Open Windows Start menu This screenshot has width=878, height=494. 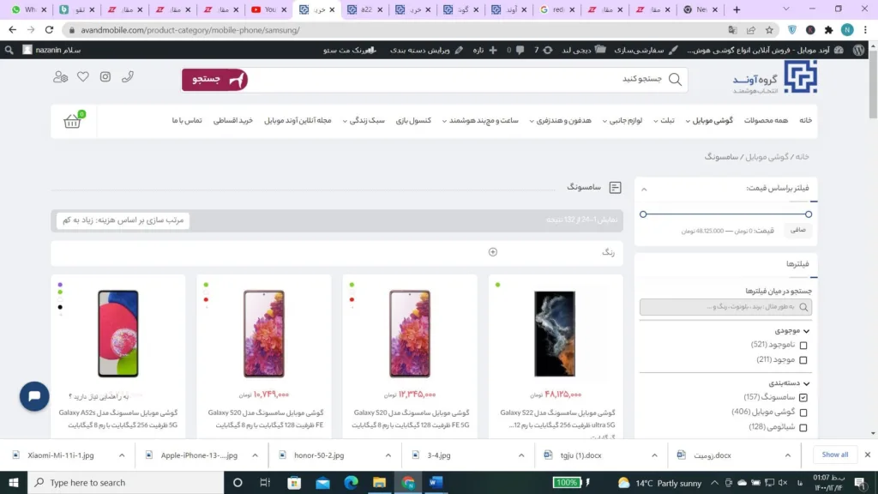click(14, 482)
